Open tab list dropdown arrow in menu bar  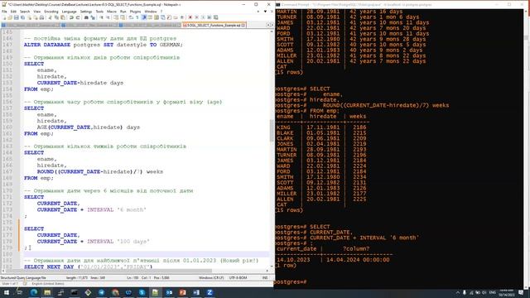click(x=265, y=12)
